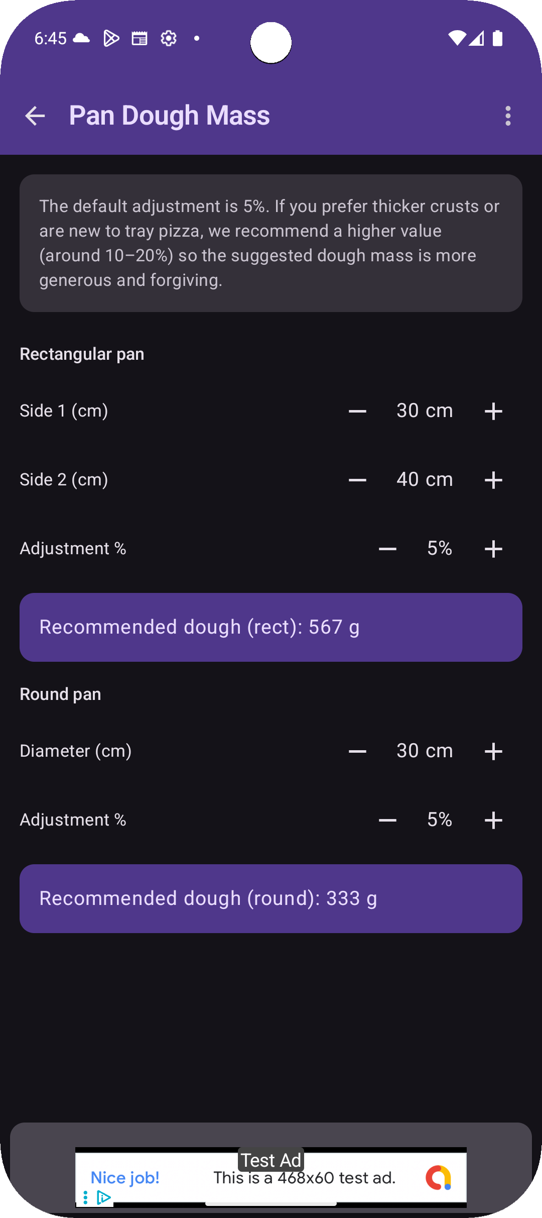Tap the Side 1 value 30 cm

[425, 411]
